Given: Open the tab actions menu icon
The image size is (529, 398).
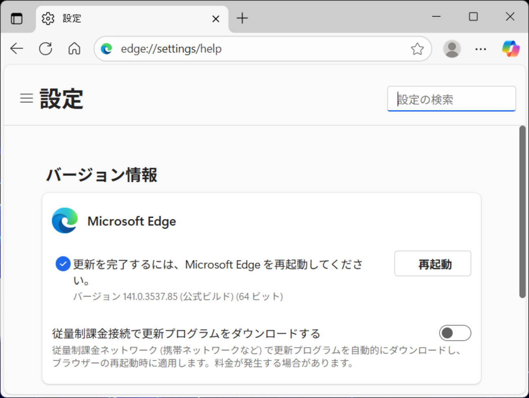Looking at the screenshot, I should click(x=17, y=18).
